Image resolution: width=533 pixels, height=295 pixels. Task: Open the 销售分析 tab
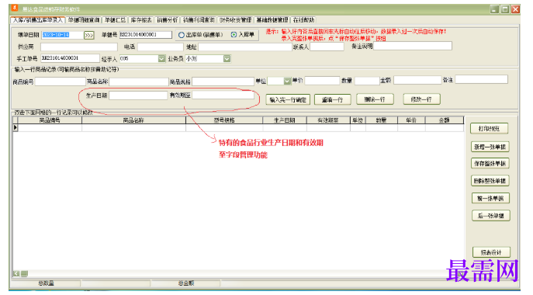168,20
